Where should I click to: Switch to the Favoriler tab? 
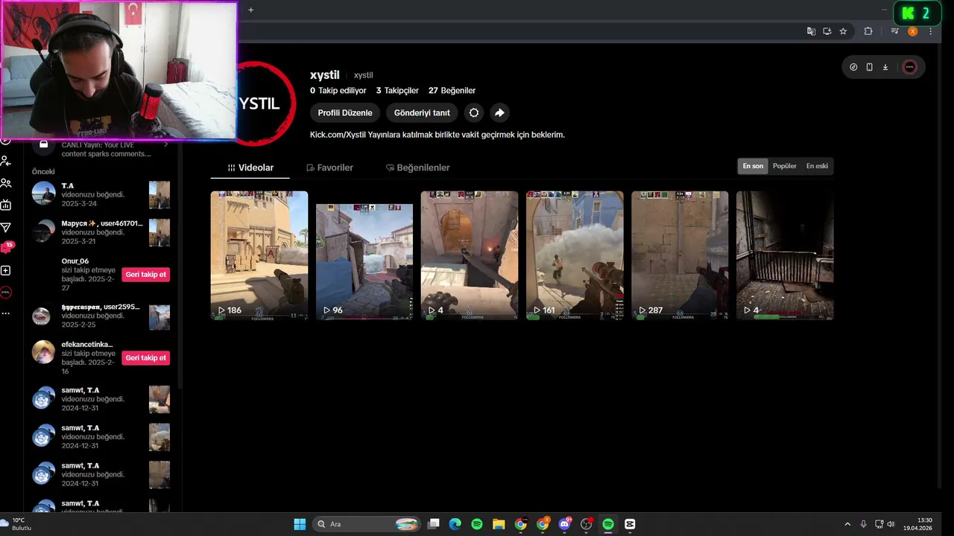pyautogui.click(x=329, y=167)
